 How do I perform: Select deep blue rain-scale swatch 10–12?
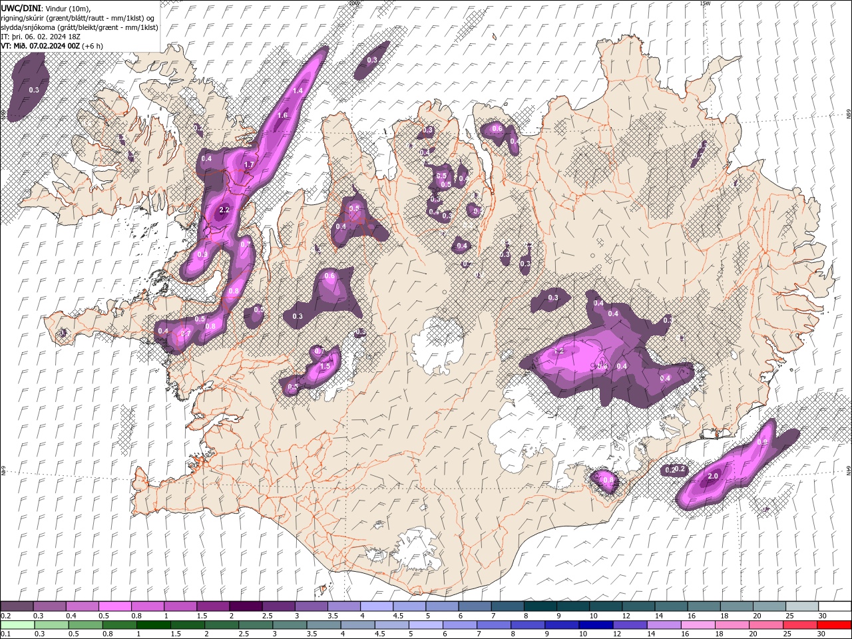tap(596, 625)
